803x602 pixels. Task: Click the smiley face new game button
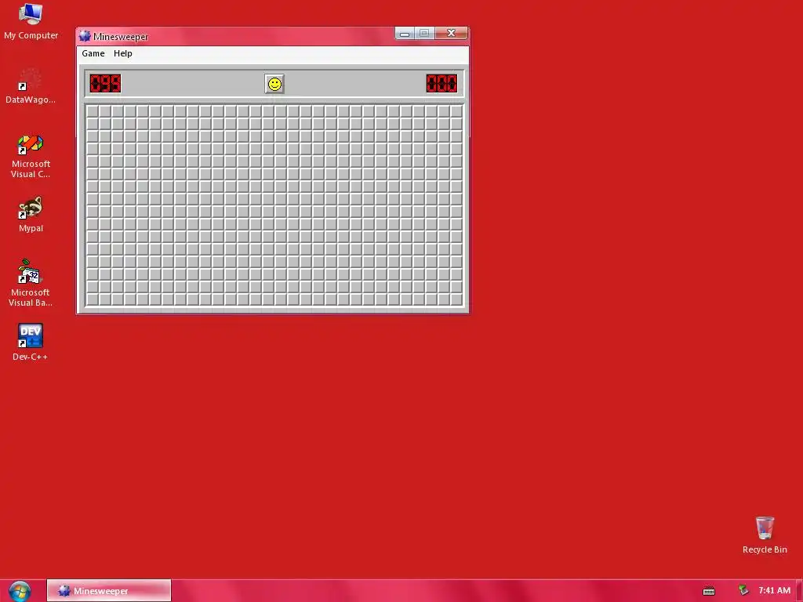click(274, 84)
